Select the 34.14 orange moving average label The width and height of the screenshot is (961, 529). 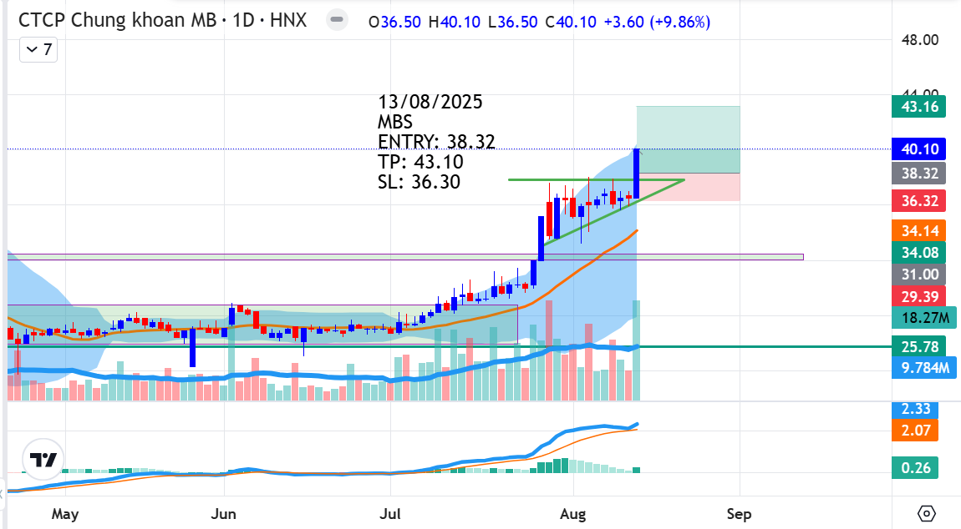[918, 231]
